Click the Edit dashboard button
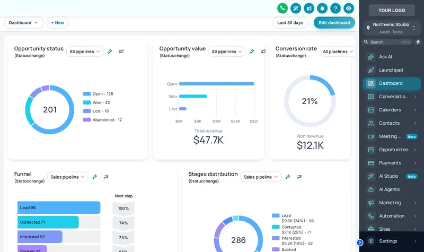The width and height of the screenshot is (424, 252). [x=334, y=23]
